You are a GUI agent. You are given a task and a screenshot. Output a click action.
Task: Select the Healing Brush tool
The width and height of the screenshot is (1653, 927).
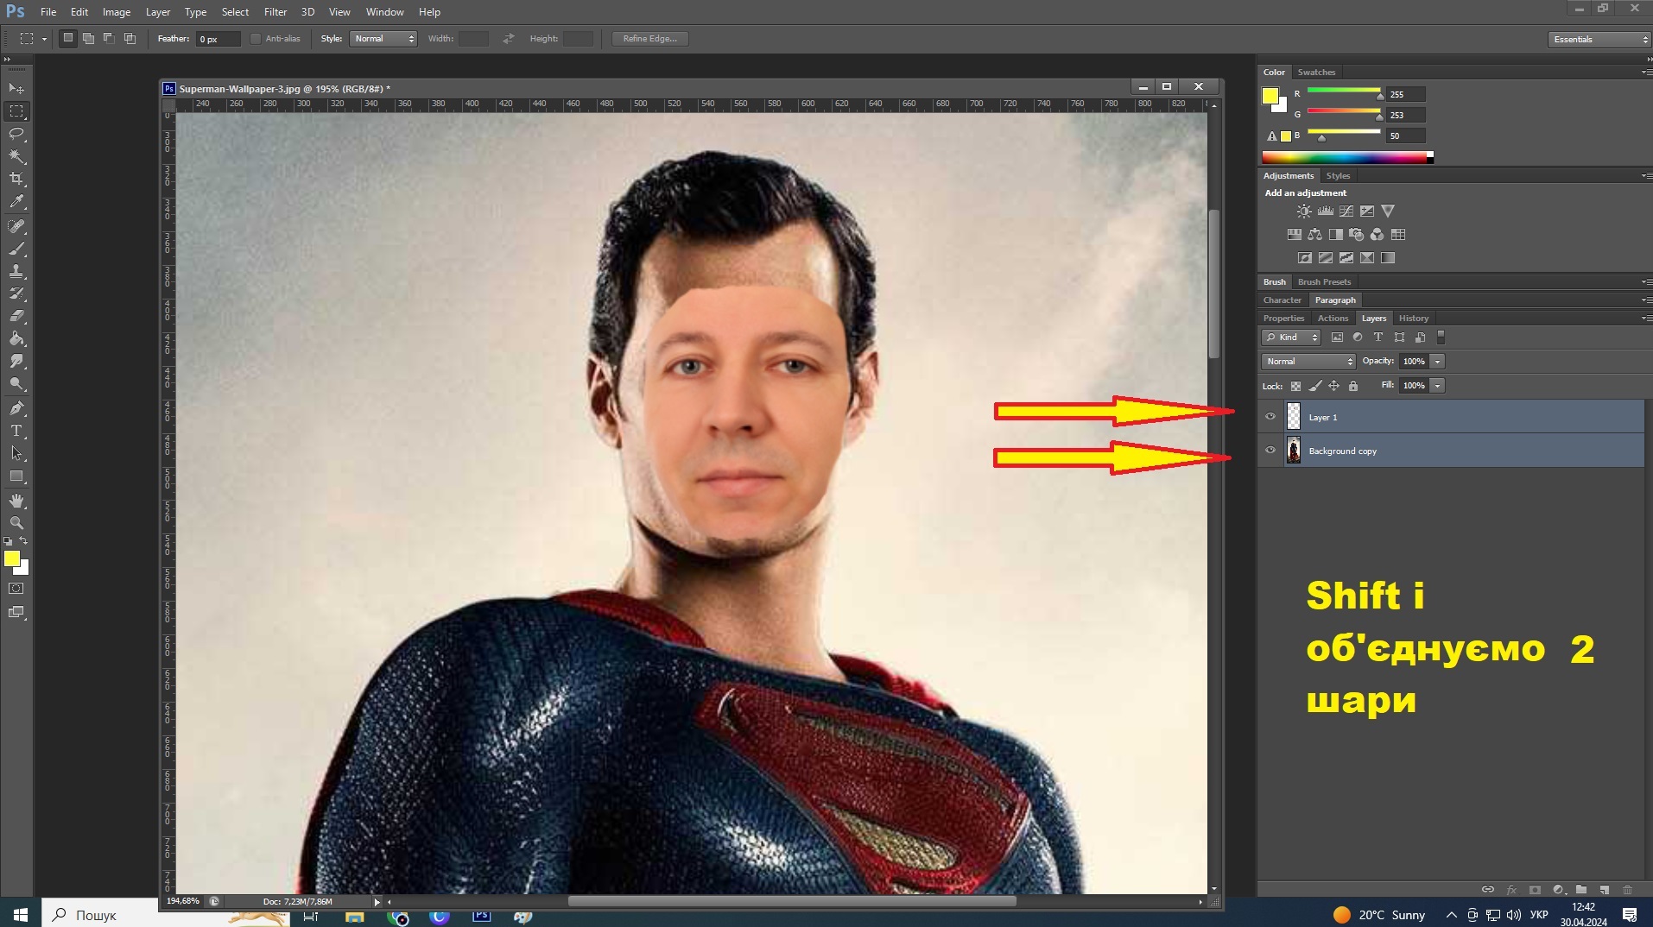coord(16,226)
